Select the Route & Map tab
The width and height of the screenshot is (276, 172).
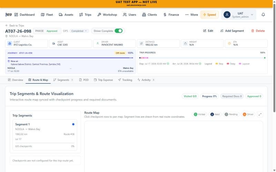tap(38, 80)
